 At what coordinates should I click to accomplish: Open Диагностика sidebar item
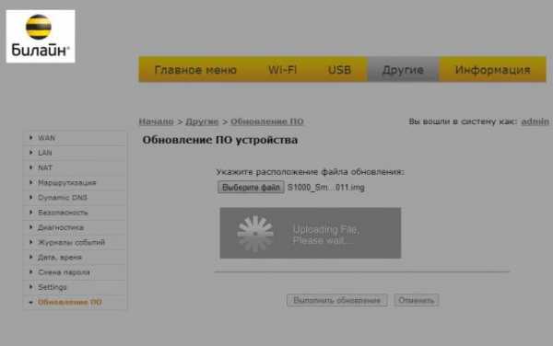coord(61,227)
